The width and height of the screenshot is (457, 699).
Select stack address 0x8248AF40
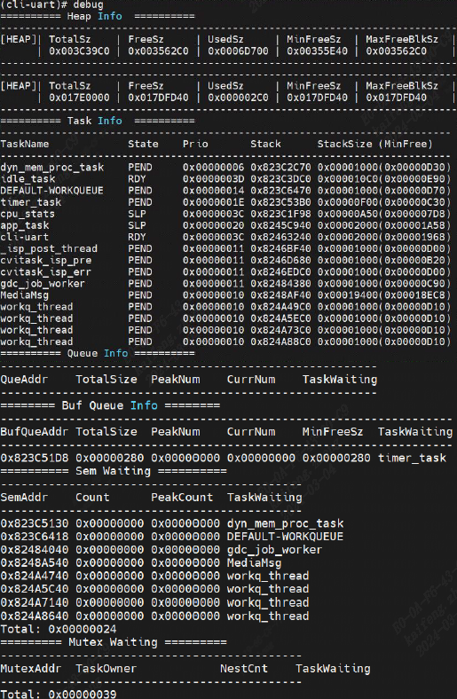coord(280,295)
